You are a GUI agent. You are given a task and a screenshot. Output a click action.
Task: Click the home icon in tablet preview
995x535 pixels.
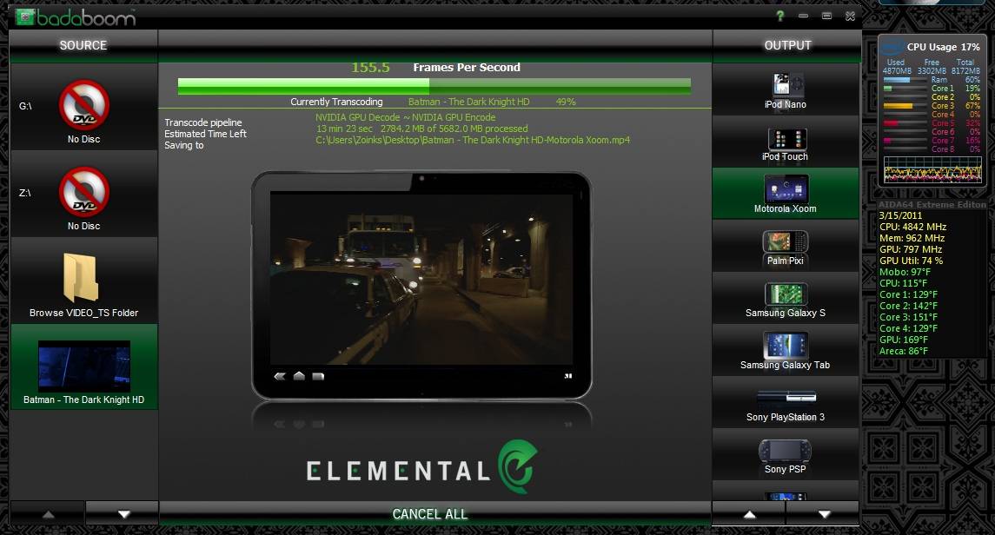tap(299, 376)
